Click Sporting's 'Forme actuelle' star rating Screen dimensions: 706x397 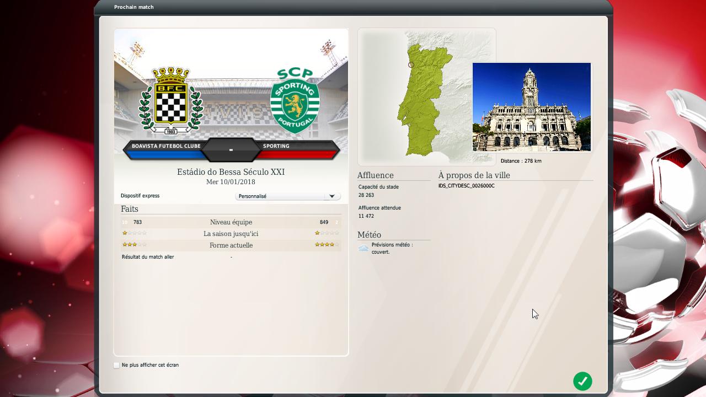[x=327, y=245]
